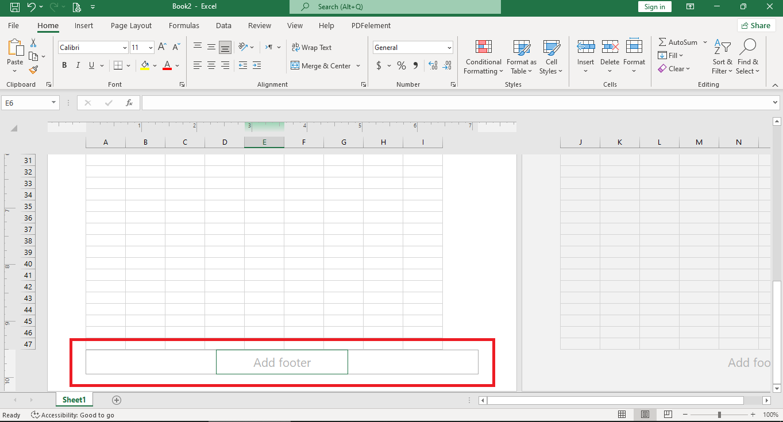
Task: Click the Share button
Action: pyautogui.click(x=756, y=25)
